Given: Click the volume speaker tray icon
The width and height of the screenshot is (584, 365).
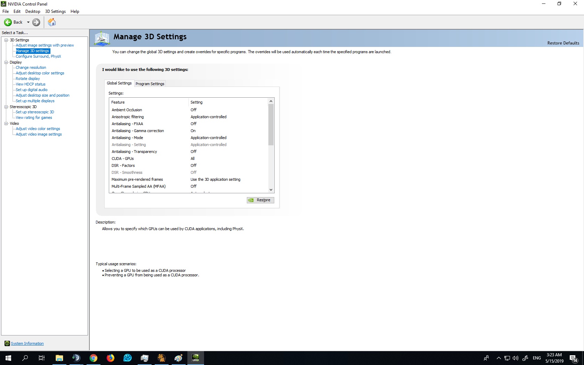Looking at the screenshot, I should 516,358.
